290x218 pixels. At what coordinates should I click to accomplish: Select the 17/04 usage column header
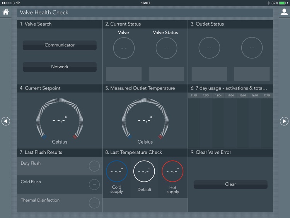pos(267,95)
